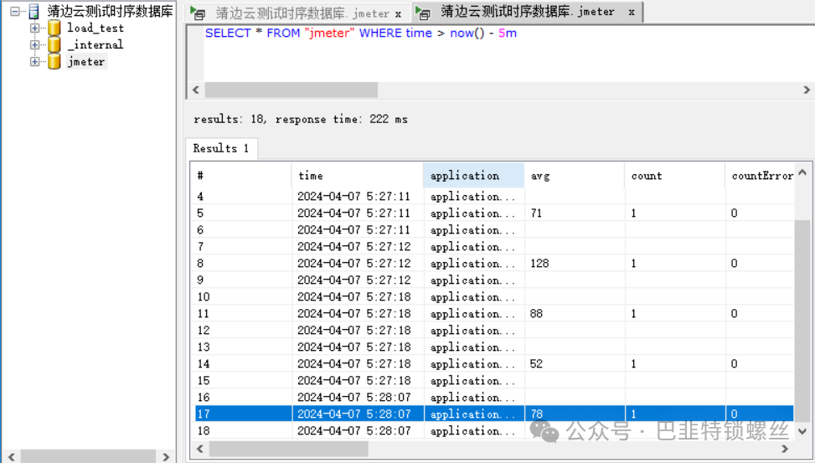Click results table scroll up arrow

[x=802, y=172]
